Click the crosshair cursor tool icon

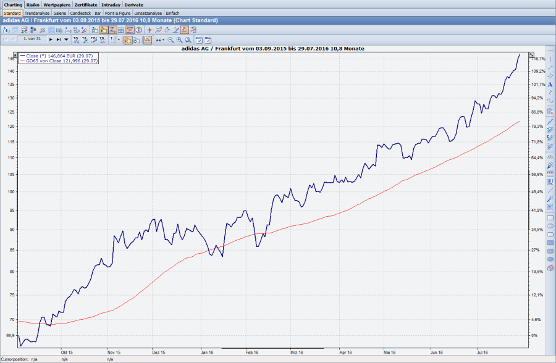pos(150,40)
